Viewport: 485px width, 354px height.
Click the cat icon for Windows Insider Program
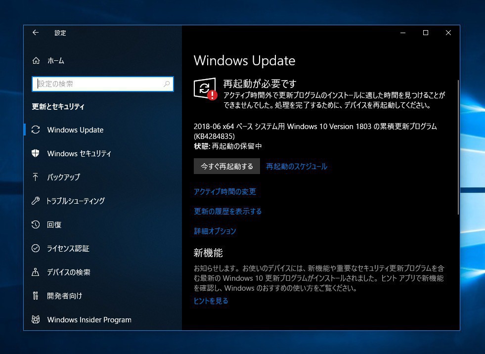[x=36, y=319]
